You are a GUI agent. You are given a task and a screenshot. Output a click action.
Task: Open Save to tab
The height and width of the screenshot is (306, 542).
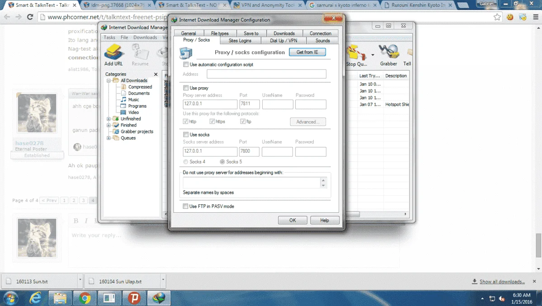[x=251, y=33]
